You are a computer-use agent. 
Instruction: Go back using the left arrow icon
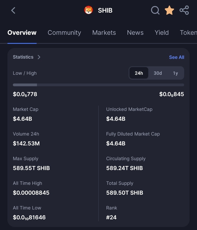13,10
